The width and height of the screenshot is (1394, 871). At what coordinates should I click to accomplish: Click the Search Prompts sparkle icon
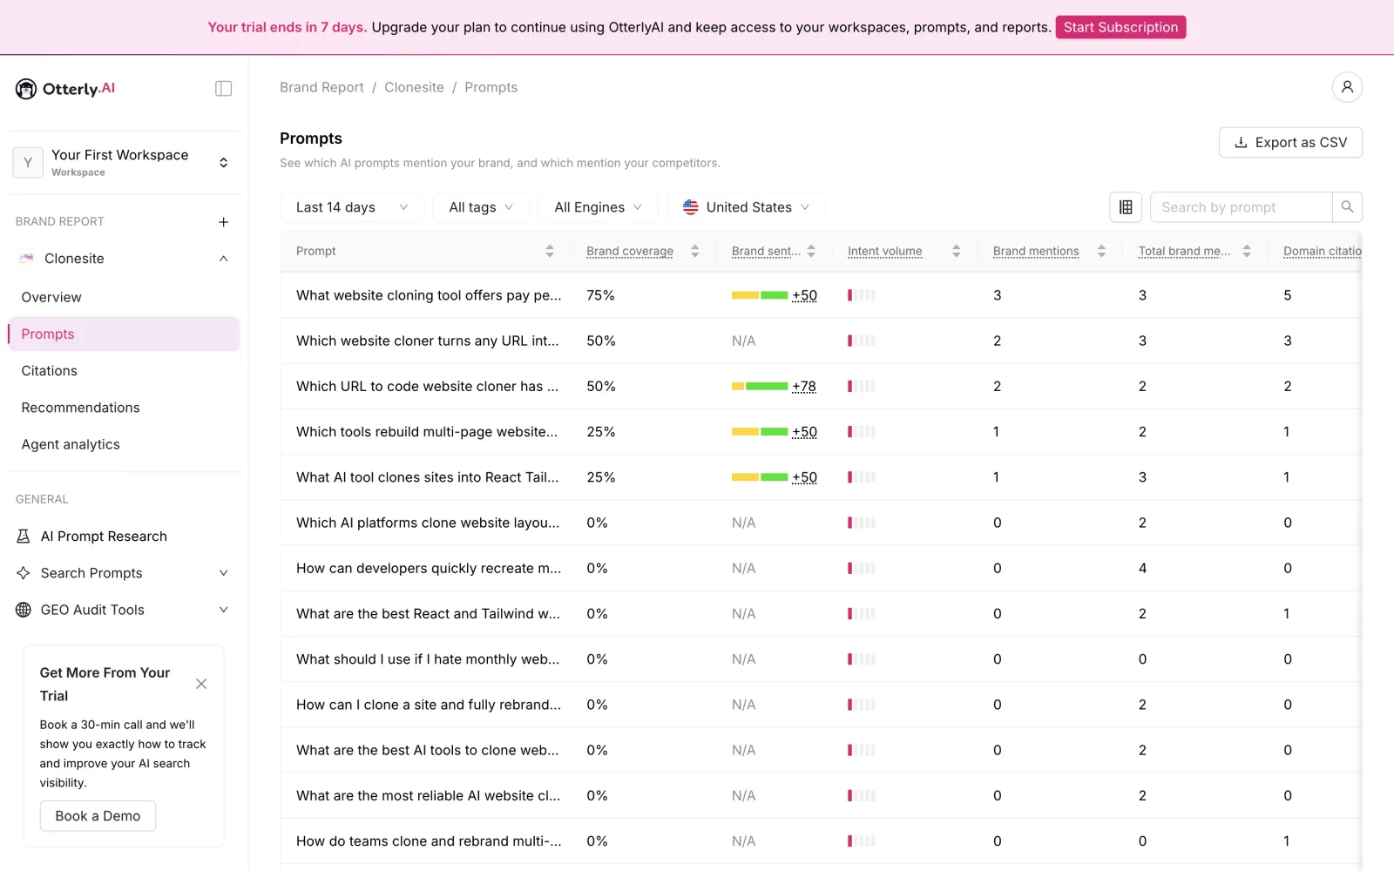(x=24, y=573)
